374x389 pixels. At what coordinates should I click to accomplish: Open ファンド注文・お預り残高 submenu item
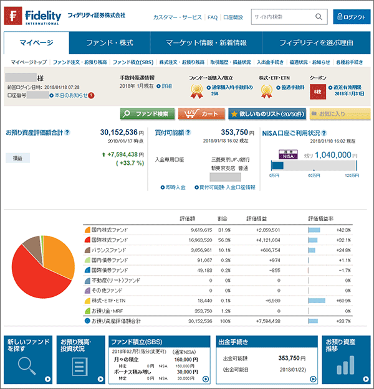80,62
